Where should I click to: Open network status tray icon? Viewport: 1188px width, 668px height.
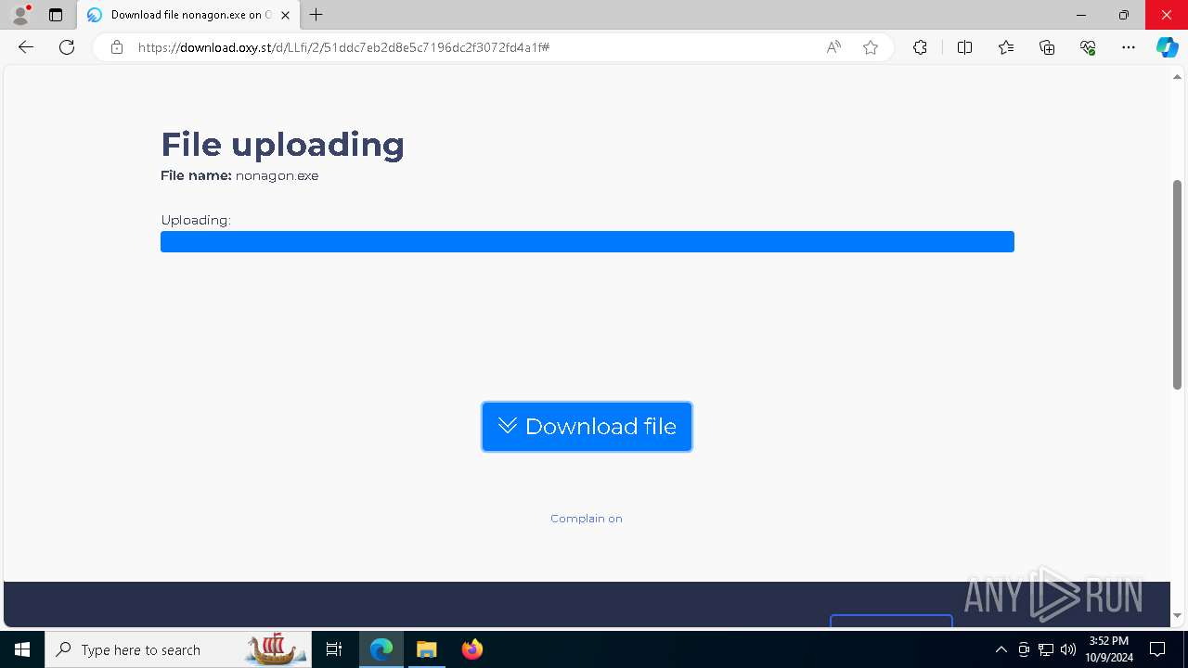(x=1046, y=649)
